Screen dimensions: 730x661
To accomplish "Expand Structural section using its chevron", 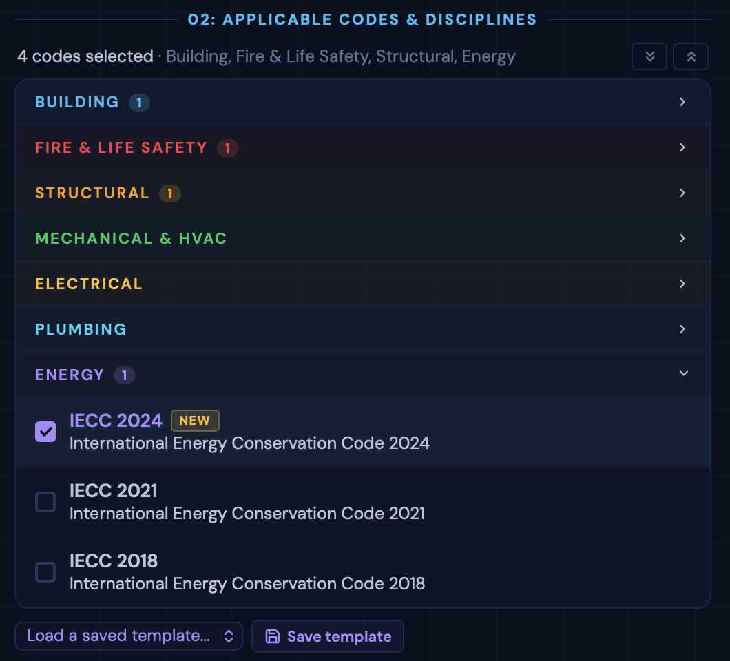I will point(682,193).
